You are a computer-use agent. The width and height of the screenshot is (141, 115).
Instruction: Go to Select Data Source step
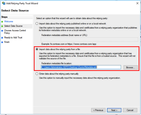point(13,26)
